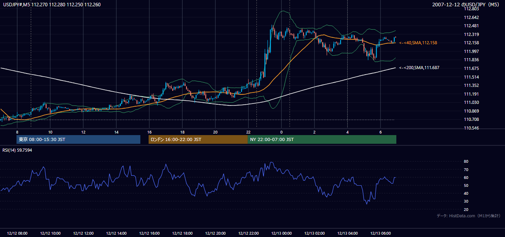Click price axis value 110.869

471,111
